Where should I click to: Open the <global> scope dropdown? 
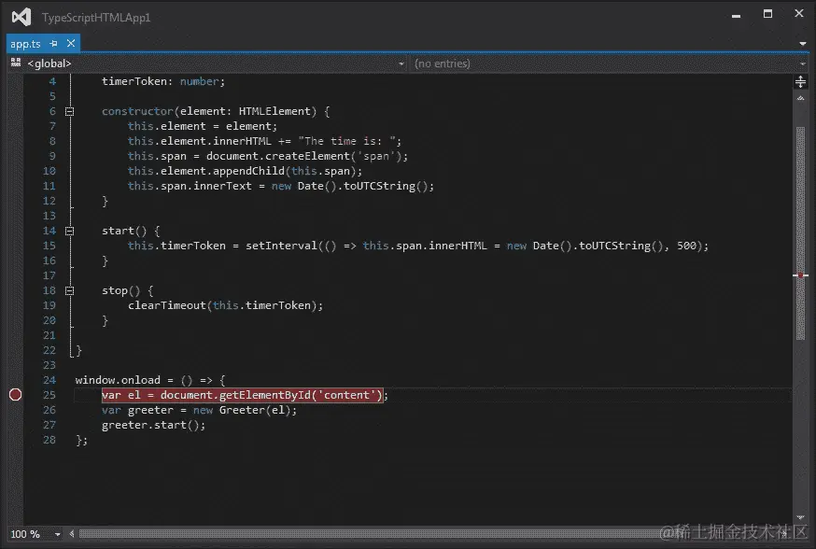[401, 63]
